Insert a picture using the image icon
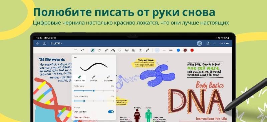The width and height of the screenshot is (267, 122). point(134,50)
